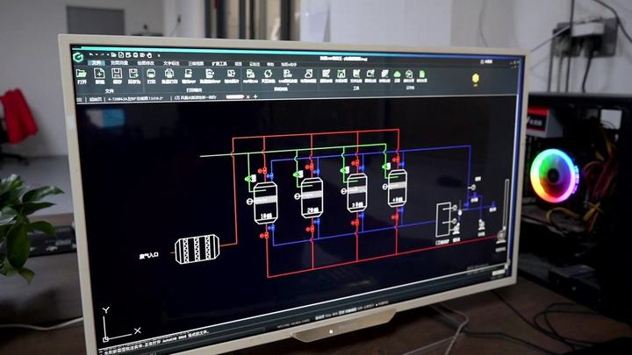Click the yellow hexagon VIP badge
The height and width of the screenshot is (355, 632).
[476, 78]
